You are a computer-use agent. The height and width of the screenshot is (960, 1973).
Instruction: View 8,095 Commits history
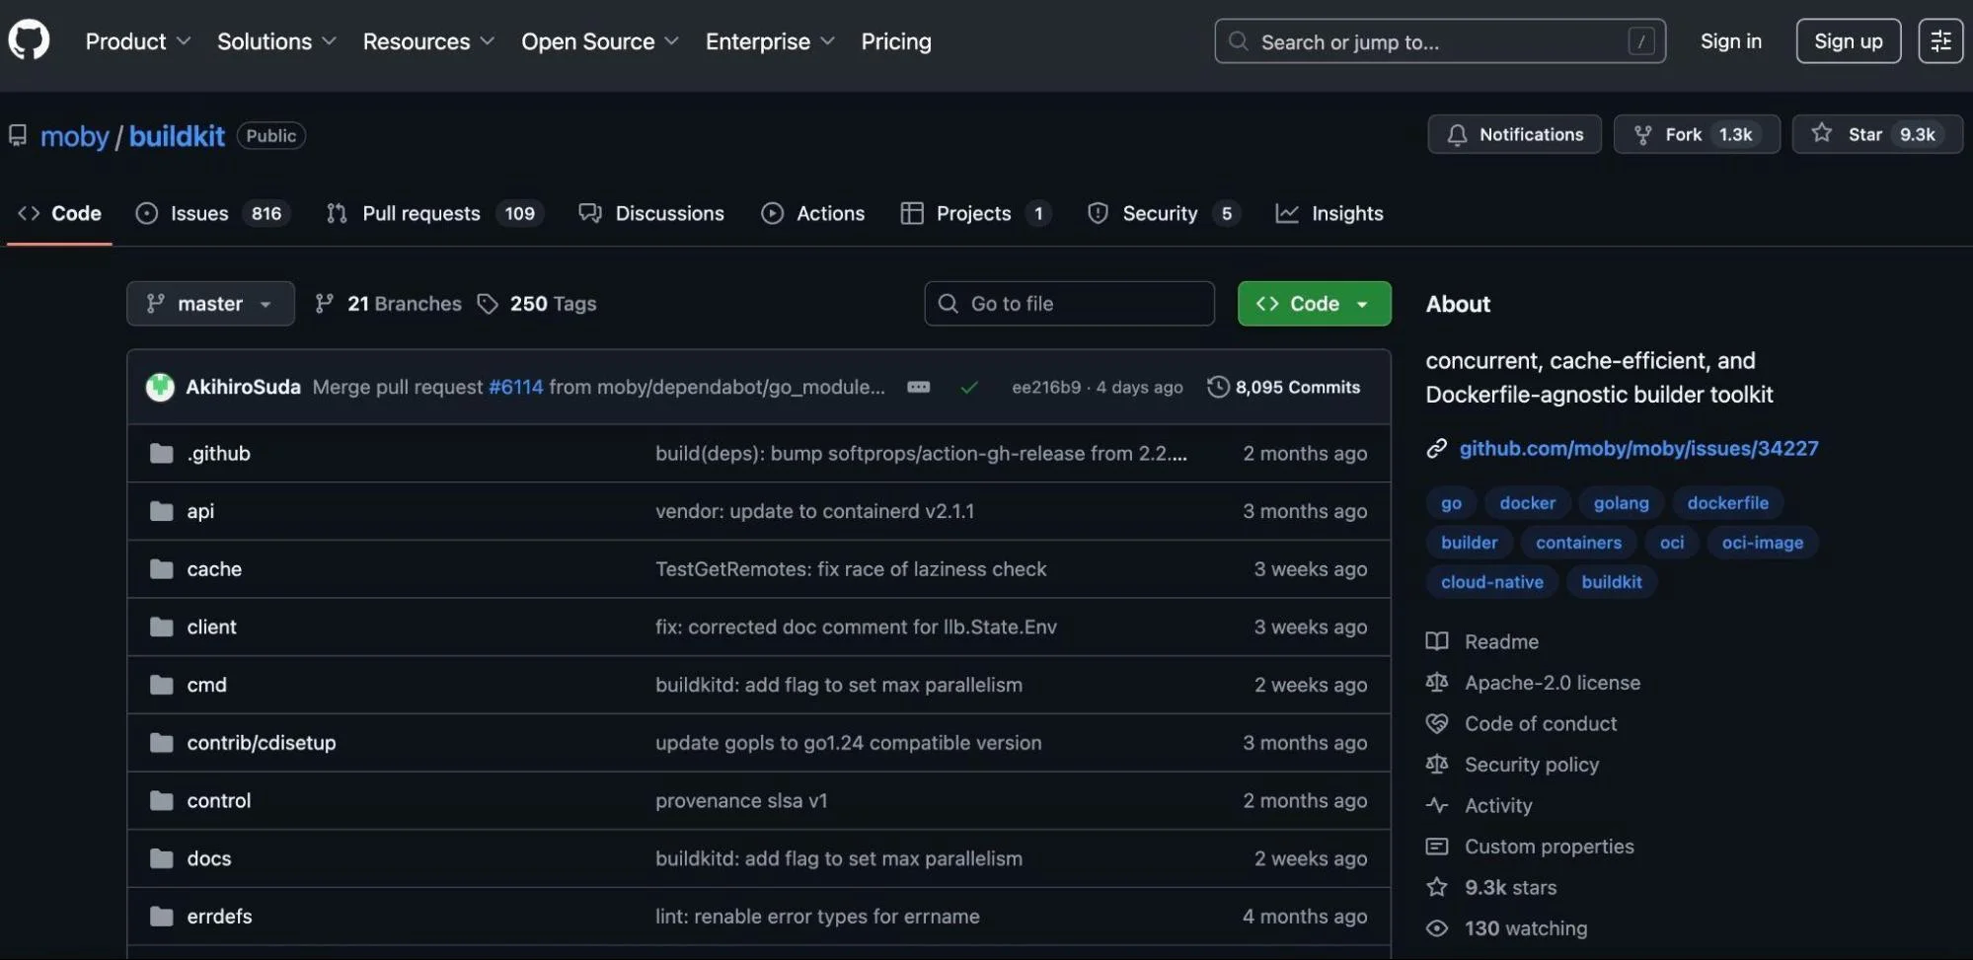point(1284,387)
